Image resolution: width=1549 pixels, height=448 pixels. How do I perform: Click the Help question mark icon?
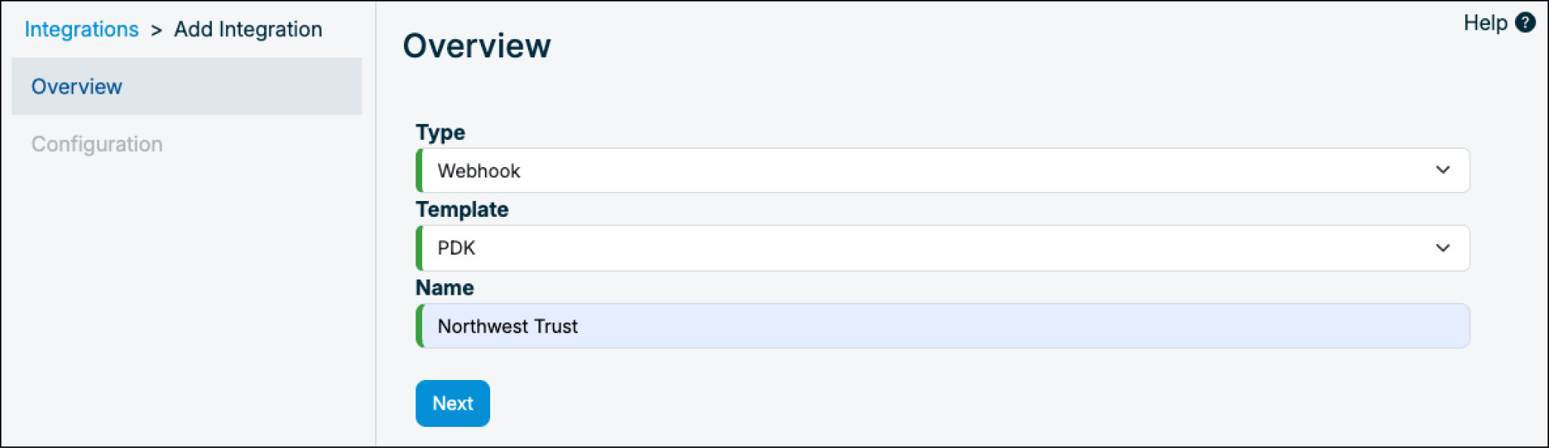coord(1526,23)
